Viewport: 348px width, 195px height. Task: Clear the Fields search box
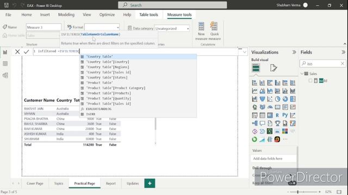coord(343,64)
